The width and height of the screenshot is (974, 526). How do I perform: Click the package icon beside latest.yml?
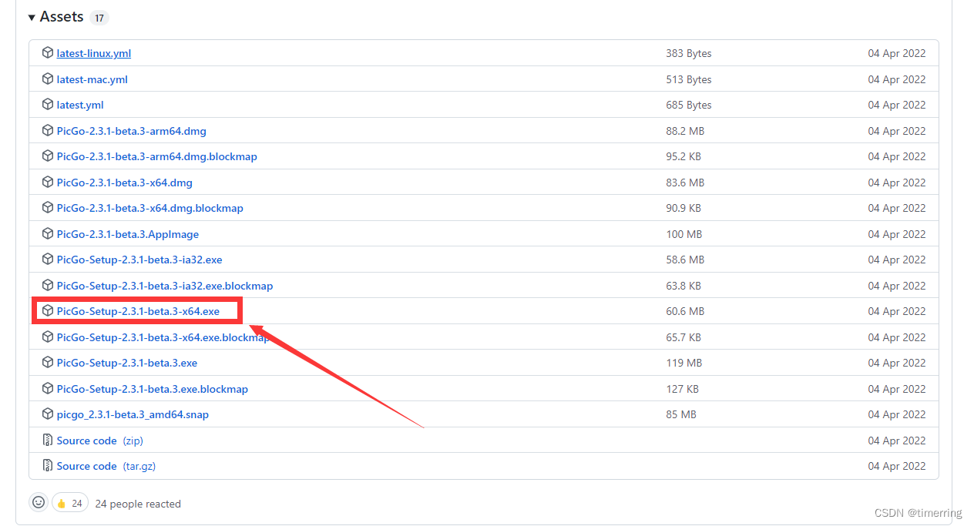coord(48,105)
